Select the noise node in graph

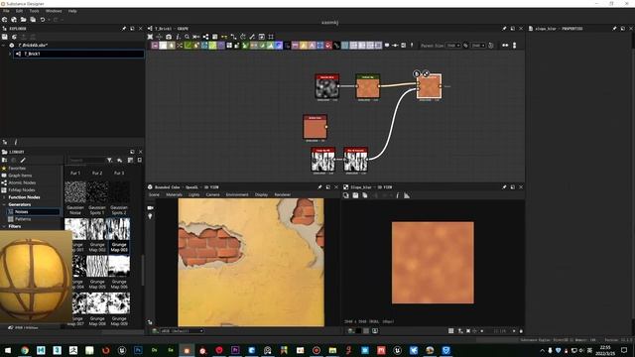click(x=327, y=86)
